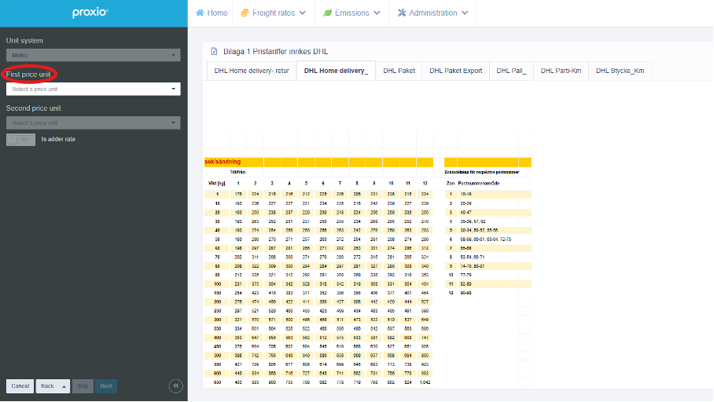Click the Cancel button
The width and height of the screenshot is (714, 402).
click(x=20, y=386)
